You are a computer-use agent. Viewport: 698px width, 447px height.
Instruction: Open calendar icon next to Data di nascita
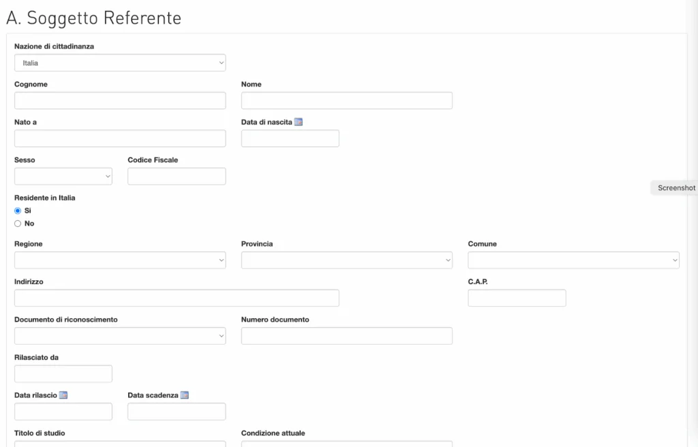tap(299, 122)
